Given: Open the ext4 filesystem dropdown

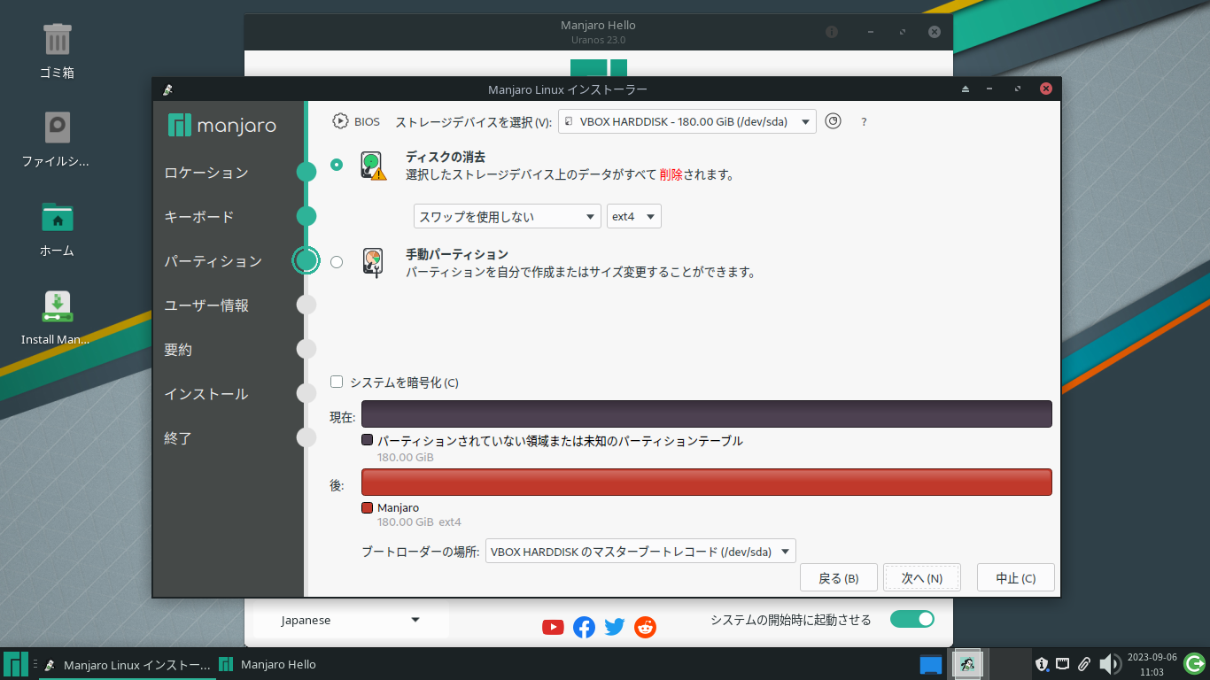Looking at the screenshot, I should click(634, 216).
